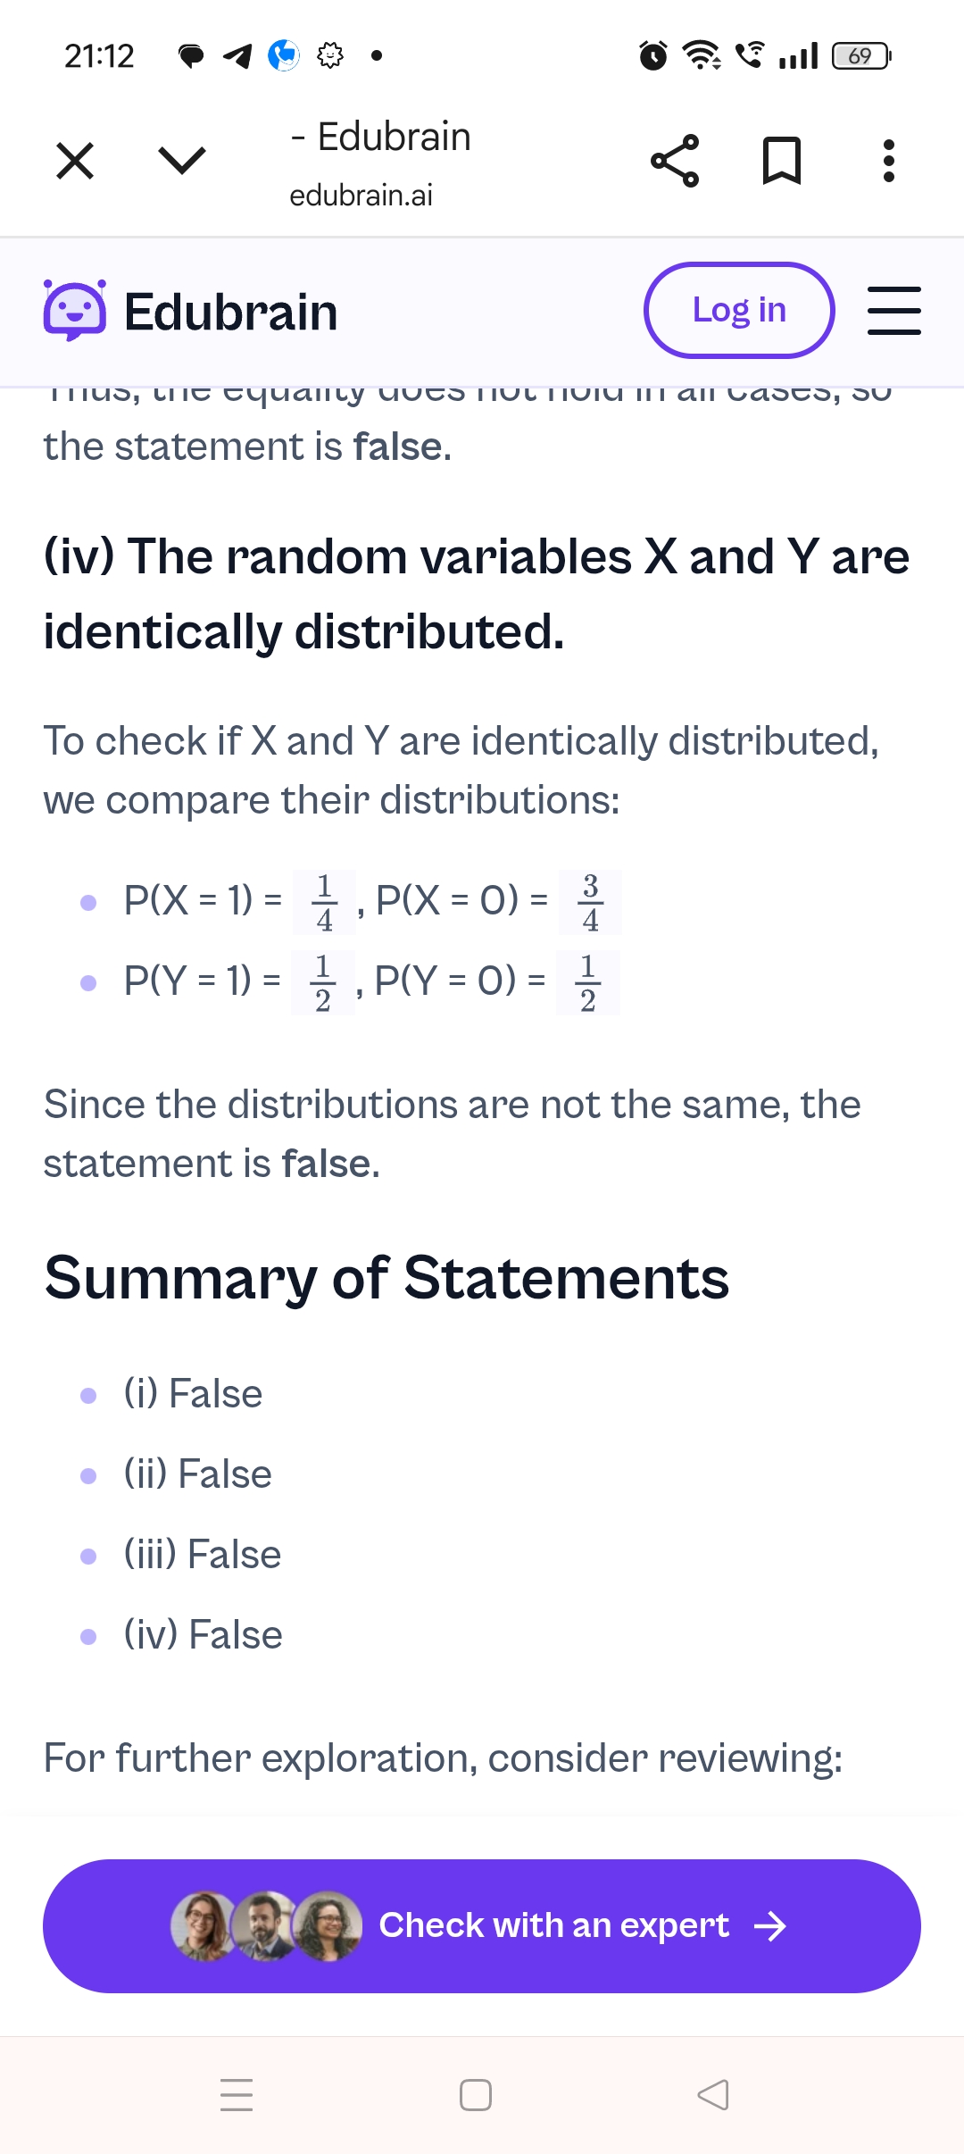Image resolution: width=964 pixels, height=2154 pixels.
Task: Tap the arrow on the expert button
Action: [769, 1926]
